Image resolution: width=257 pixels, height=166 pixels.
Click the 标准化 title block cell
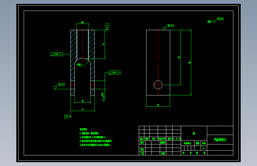pos(163,142)
